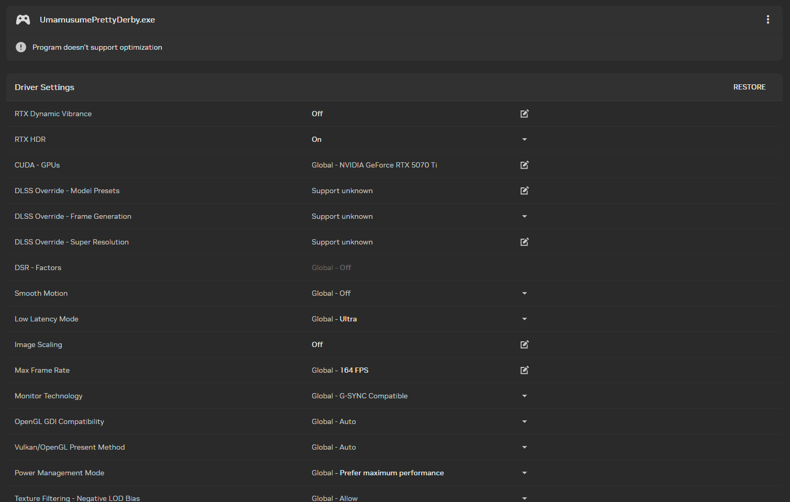Open Vulkan/OpenGL Present Method dropdown
This screenshot has height=502, width=790.
[524, 447]
